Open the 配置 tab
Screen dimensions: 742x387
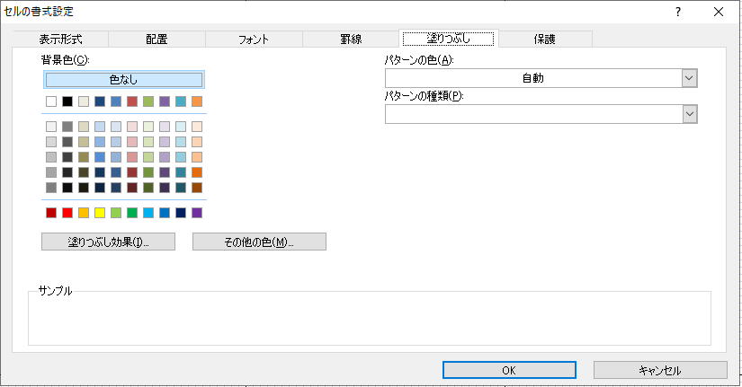point(156,40)
